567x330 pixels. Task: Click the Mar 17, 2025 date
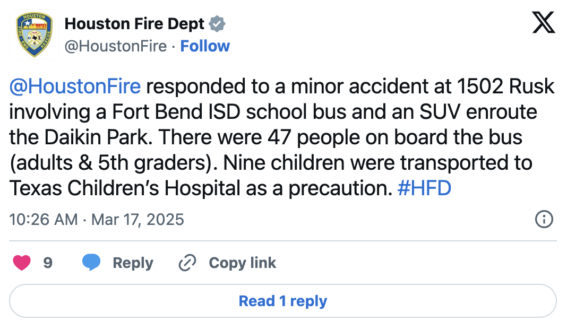pyautogui.click(x=138, y=220)
